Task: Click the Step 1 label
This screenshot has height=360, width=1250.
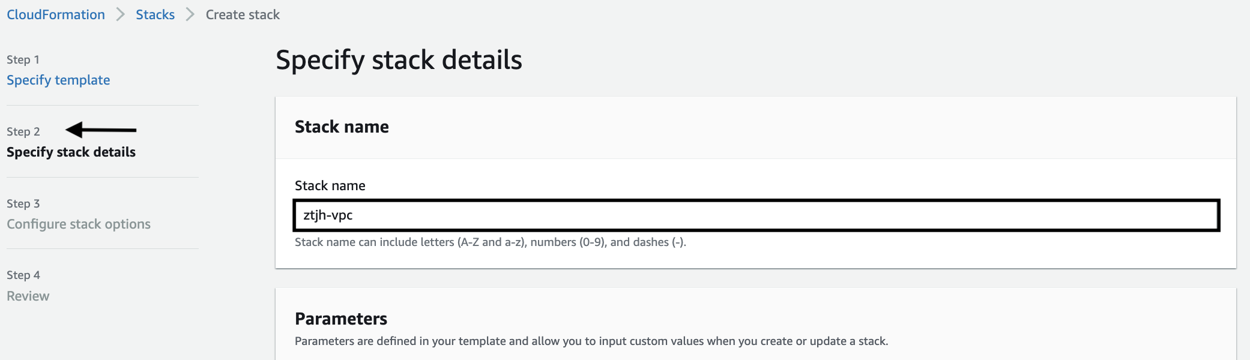Action: tap(23, 59)
